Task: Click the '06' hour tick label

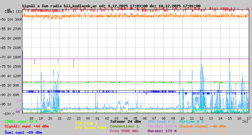Action: 145,118
